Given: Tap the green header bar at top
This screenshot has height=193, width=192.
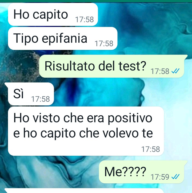Looking at the screenshot, I should click(96, 1).
